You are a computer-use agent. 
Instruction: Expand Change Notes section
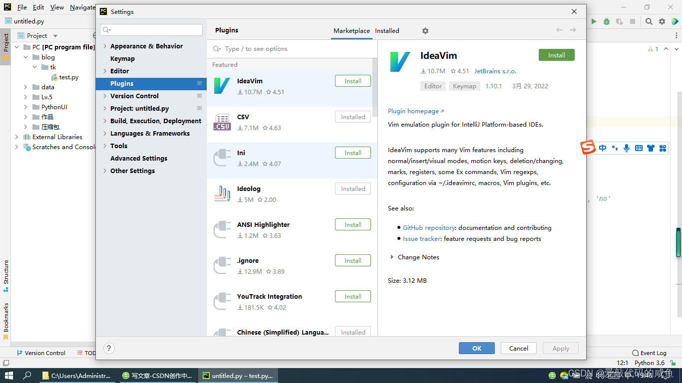click(392, 257)
